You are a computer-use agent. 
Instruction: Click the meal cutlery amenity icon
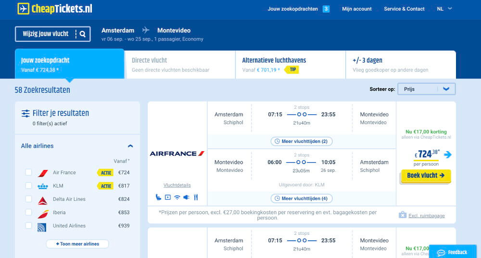196,197
